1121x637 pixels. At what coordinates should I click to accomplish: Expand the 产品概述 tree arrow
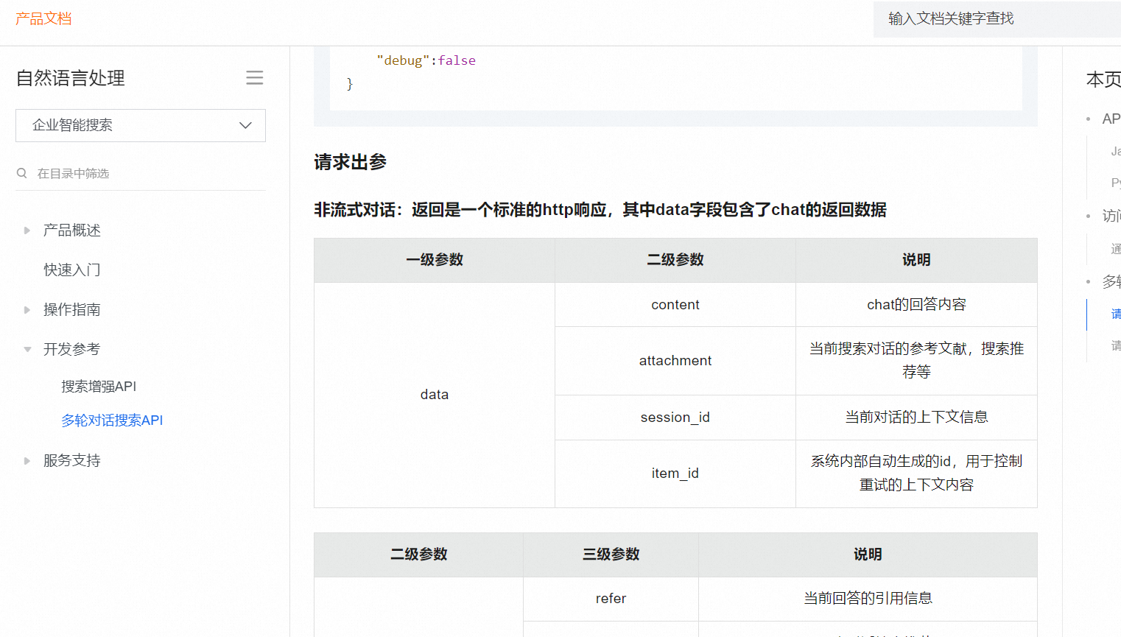click(27, 230)
